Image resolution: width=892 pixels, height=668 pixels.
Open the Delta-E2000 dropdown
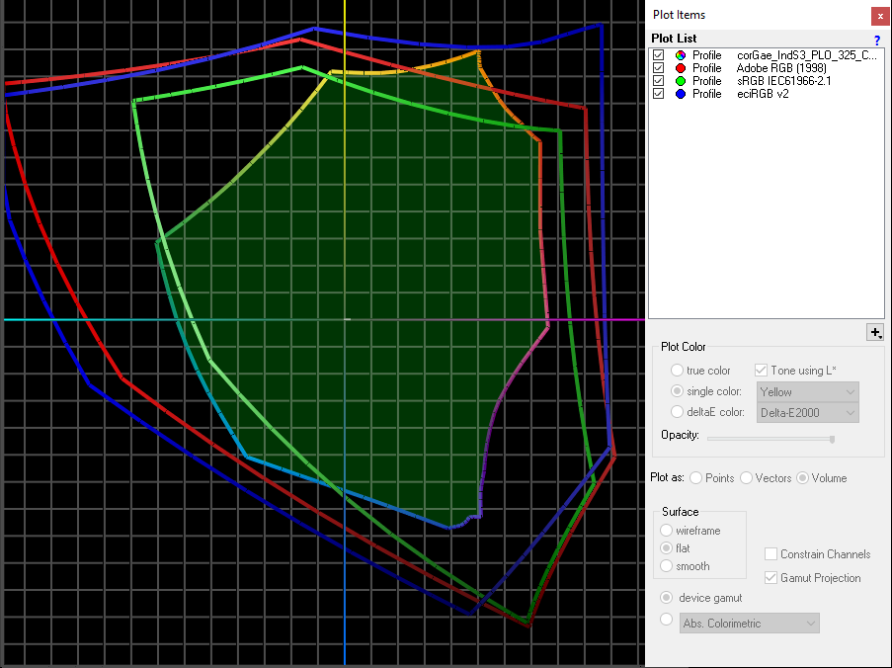pyautogui.click(x=808, y=412)
